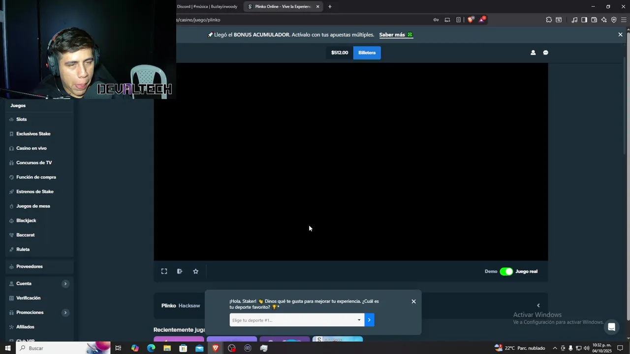Open the chat bubble icon
Image resolution: width=630 pixels, height=354 pixels.
click(x=545, y=53)
